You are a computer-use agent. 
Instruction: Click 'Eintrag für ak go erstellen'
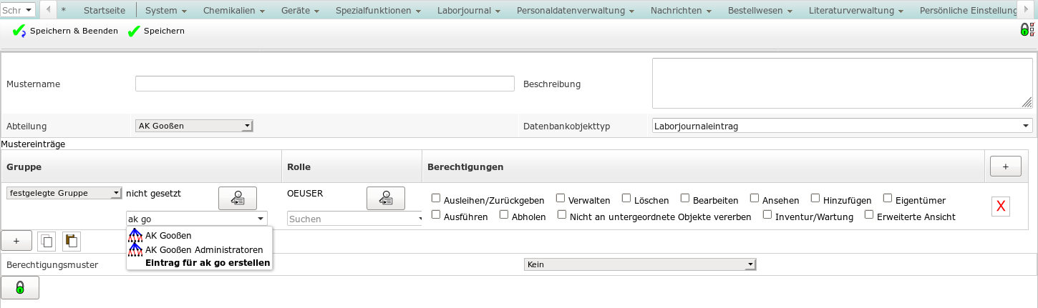pos(208,262)
